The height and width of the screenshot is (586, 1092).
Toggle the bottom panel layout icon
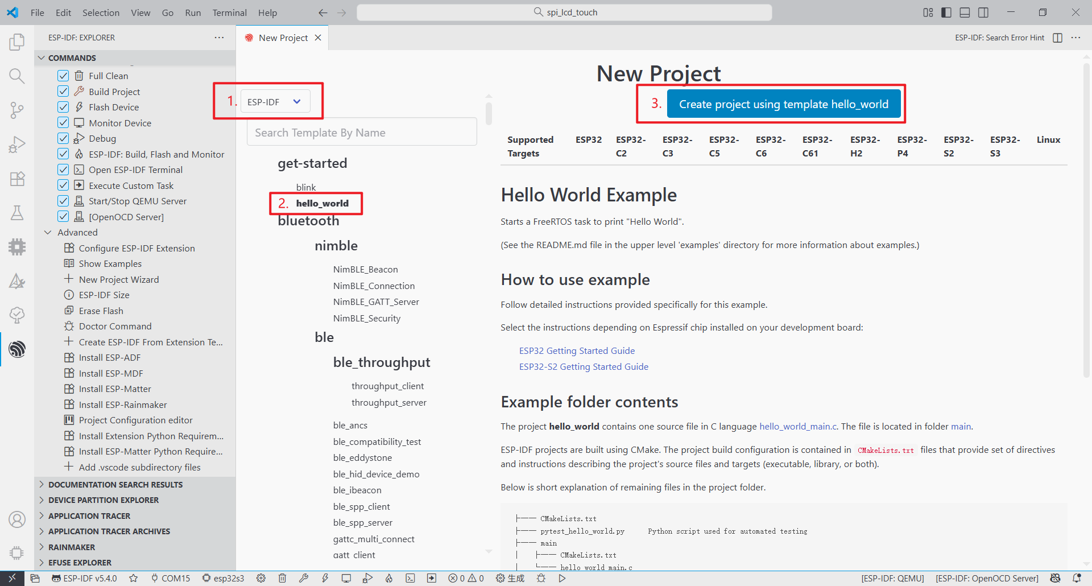(x=965, y=13)
